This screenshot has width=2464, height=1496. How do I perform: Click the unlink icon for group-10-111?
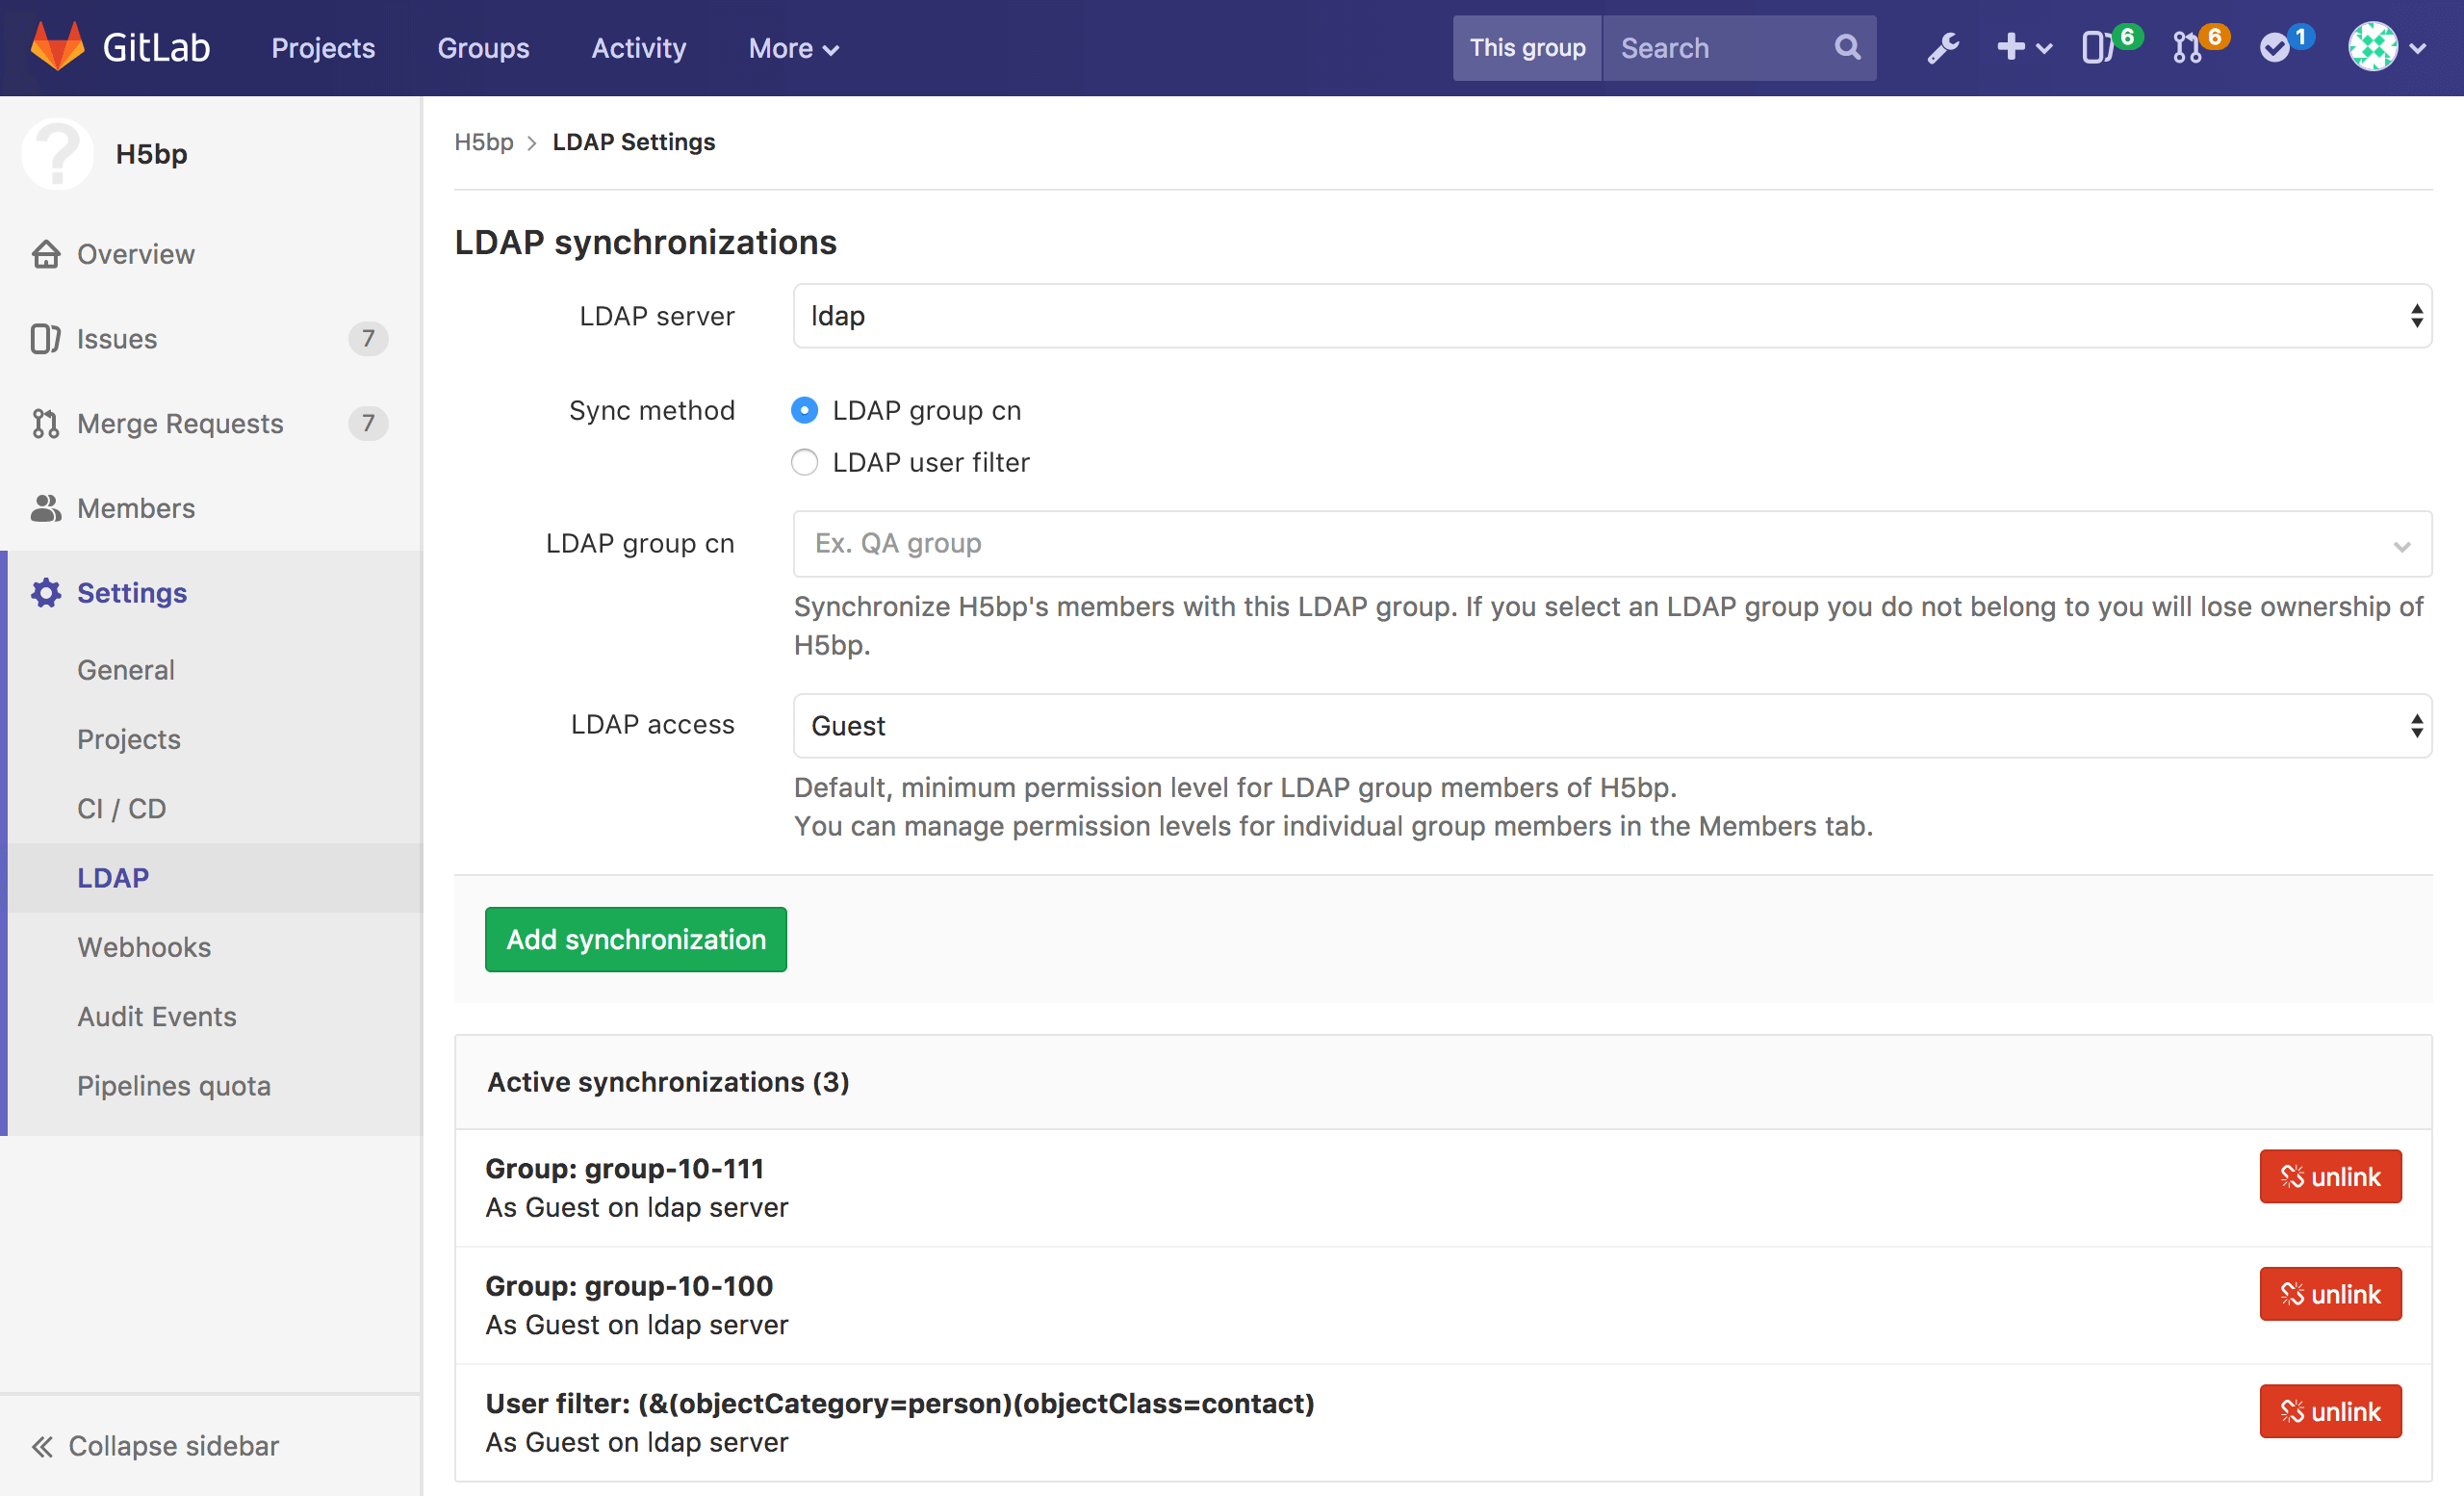point(2294,1175)
